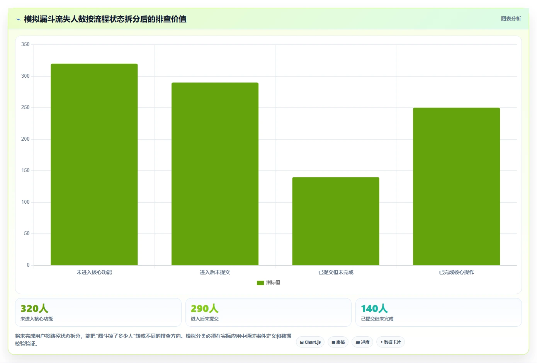This screenshot has width=537, height=363.
Task: Click the 未进入核心功能 caption under 320人
Action: [37, 319]
